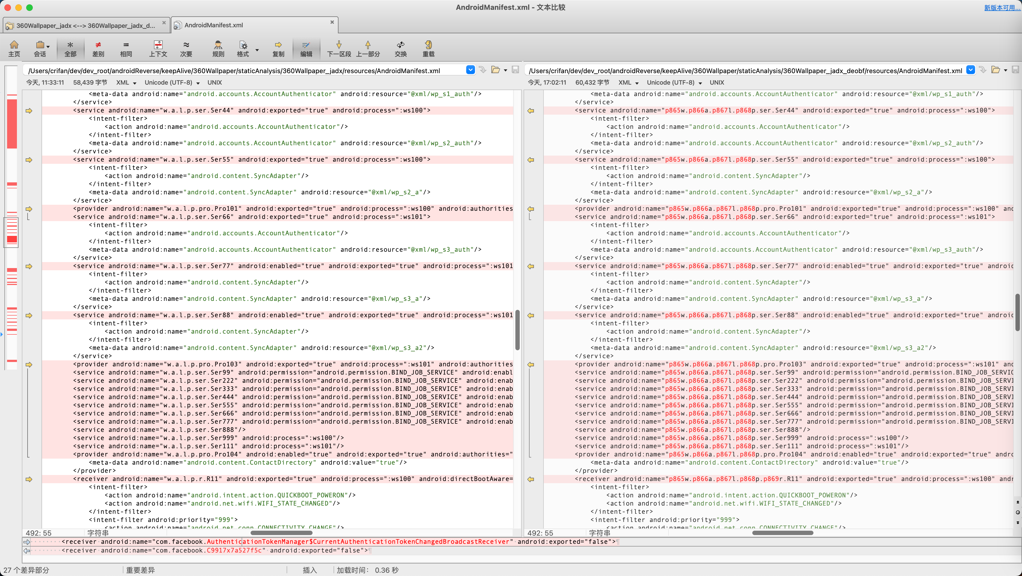The height and width of the screenshot is (576, 1022).
Task: Open left folder icon dropdown arrow
Action: (506, 71)
